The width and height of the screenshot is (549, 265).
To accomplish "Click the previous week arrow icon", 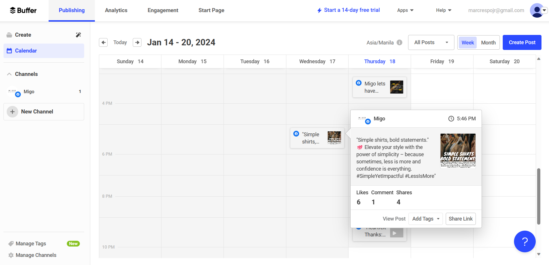I will click(x=103, y=42).
